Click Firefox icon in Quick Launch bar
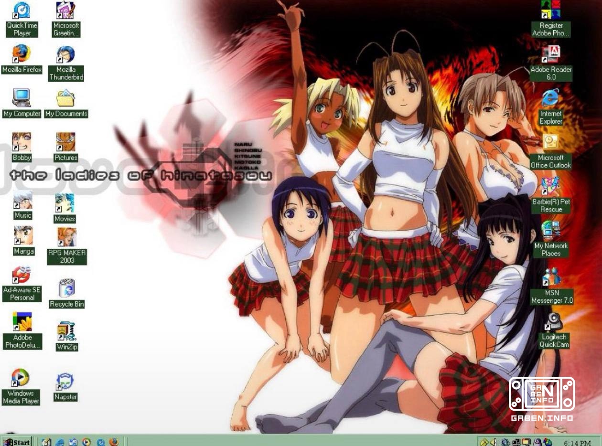This screenshot has height=446, width=602. (114, 442)
